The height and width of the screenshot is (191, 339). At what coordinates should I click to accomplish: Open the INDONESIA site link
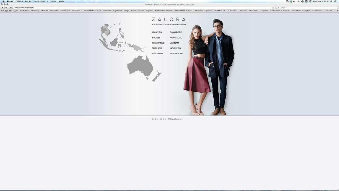point(175,48)
